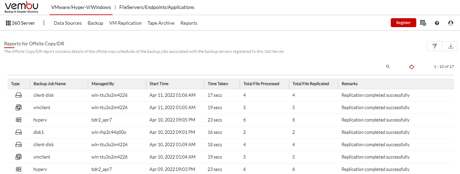Screen dimensions: 460x174
Task: Click the red Register button
Action: point(404,23)
